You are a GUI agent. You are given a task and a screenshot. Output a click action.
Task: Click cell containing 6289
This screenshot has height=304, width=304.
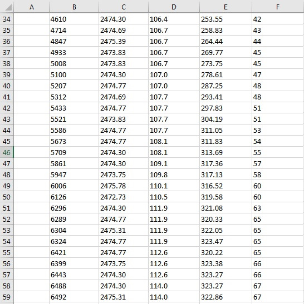[74, 219]
